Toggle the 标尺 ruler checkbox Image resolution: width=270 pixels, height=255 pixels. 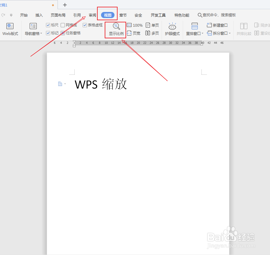[x=48, y=25]
